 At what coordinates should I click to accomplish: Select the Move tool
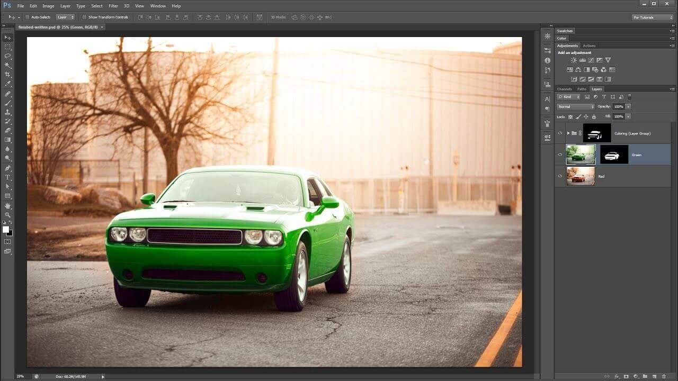(7, 38)
